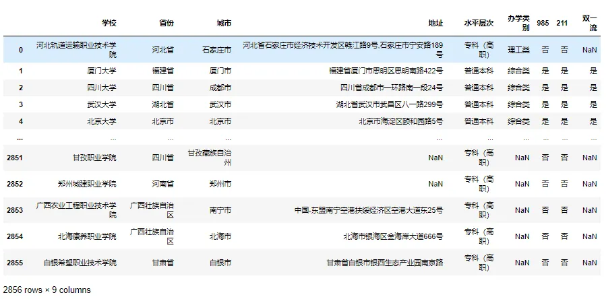
Task: Select the 厦门大学 cell
Action: point(102,71)
